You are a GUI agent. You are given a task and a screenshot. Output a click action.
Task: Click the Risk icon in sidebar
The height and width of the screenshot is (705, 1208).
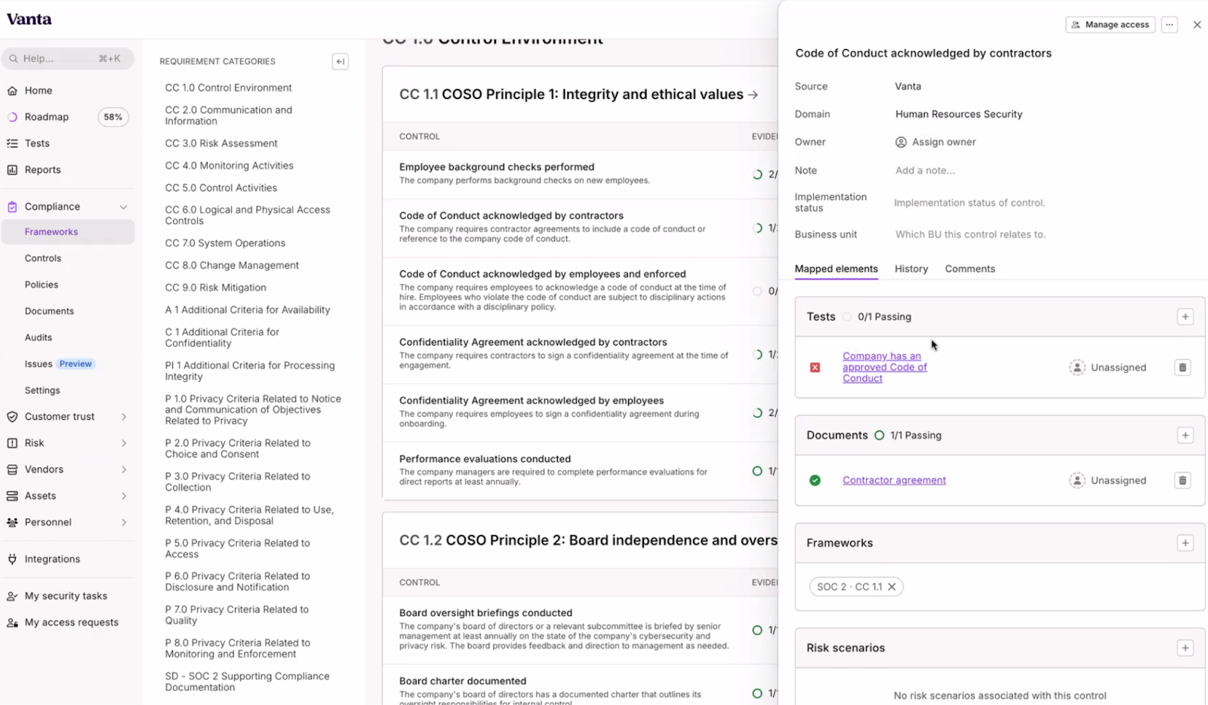[12, 443]
